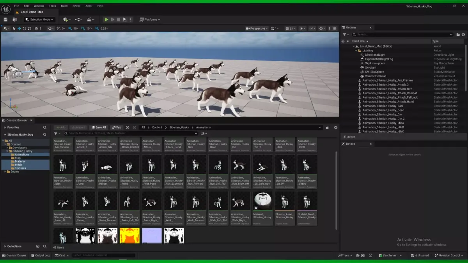468x263 pixels.
Task: Open the Selection Mode dropdown
Action: coord(39,19)
